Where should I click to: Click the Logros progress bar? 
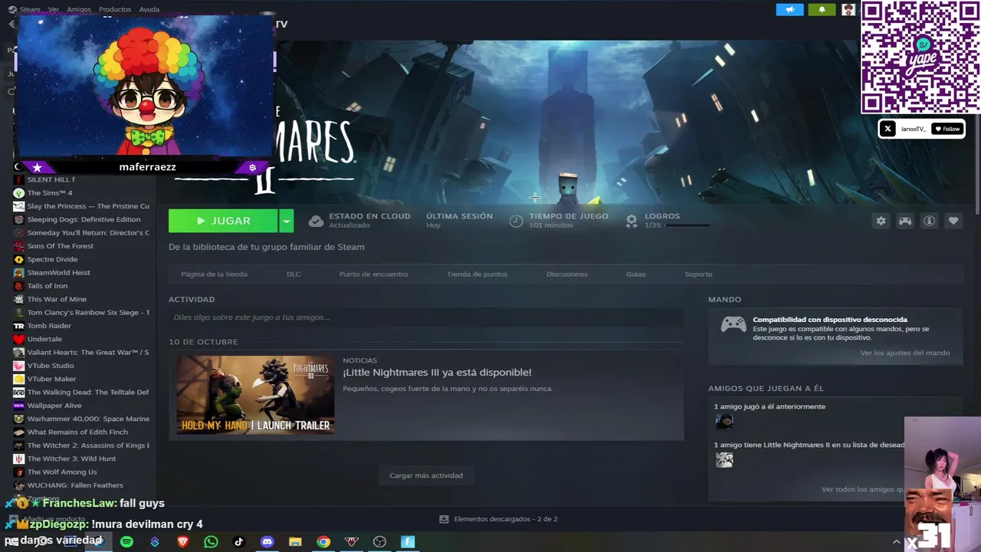click(686, 225)
